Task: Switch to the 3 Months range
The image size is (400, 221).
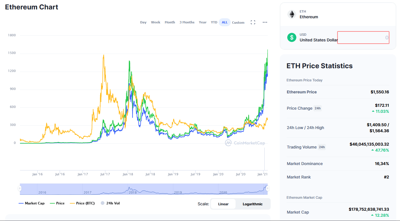Action: (187, 22)
